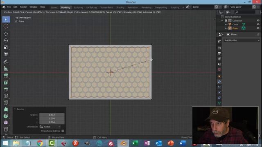Screen dimensions: 262x147
Task: Hide the Collection via its eye icon
Action: 258,20
